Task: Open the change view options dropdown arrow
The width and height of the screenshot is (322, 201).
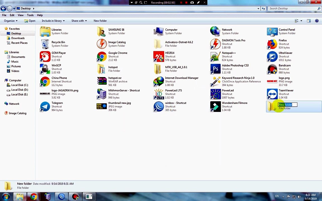Action: (x=301, y=21)
